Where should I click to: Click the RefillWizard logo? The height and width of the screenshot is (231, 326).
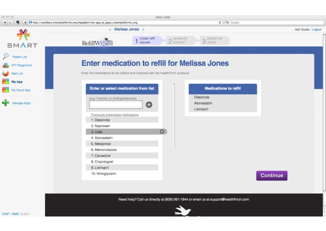coord(97,42)
